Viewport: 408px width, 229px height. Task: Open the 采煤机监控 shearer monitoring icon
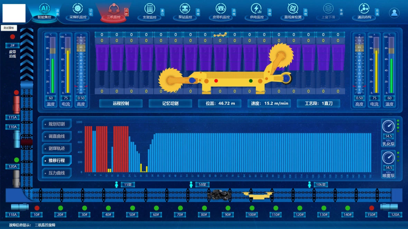click(x=78, y=9)
